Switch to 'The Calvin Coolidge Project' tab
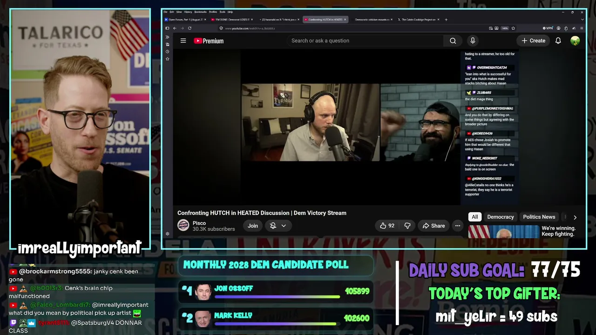 [418, 20]
